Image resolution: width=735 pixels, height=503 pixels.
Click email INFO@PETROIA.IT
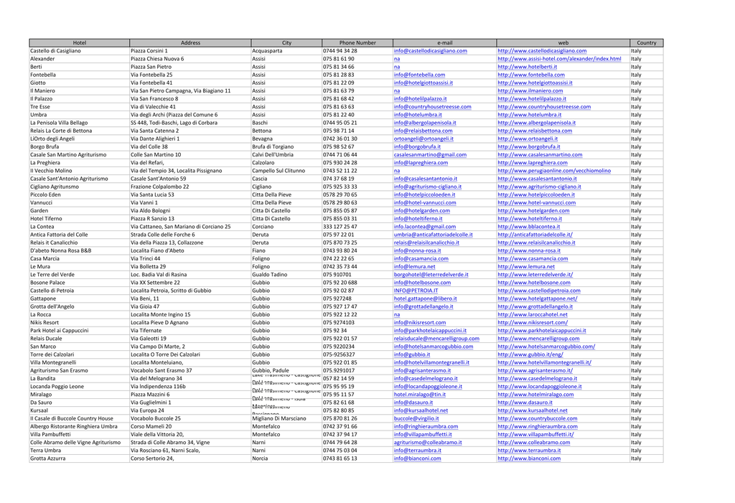[416, 291]
